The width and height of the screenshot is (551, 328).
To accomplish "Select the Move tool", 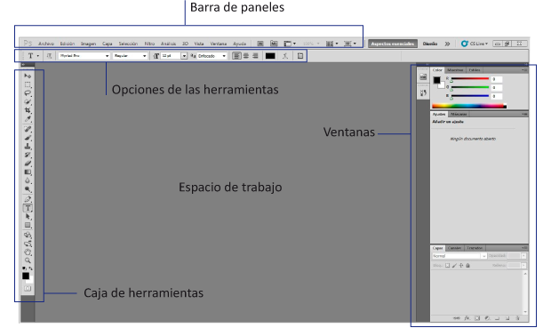I will pos(28,76).
